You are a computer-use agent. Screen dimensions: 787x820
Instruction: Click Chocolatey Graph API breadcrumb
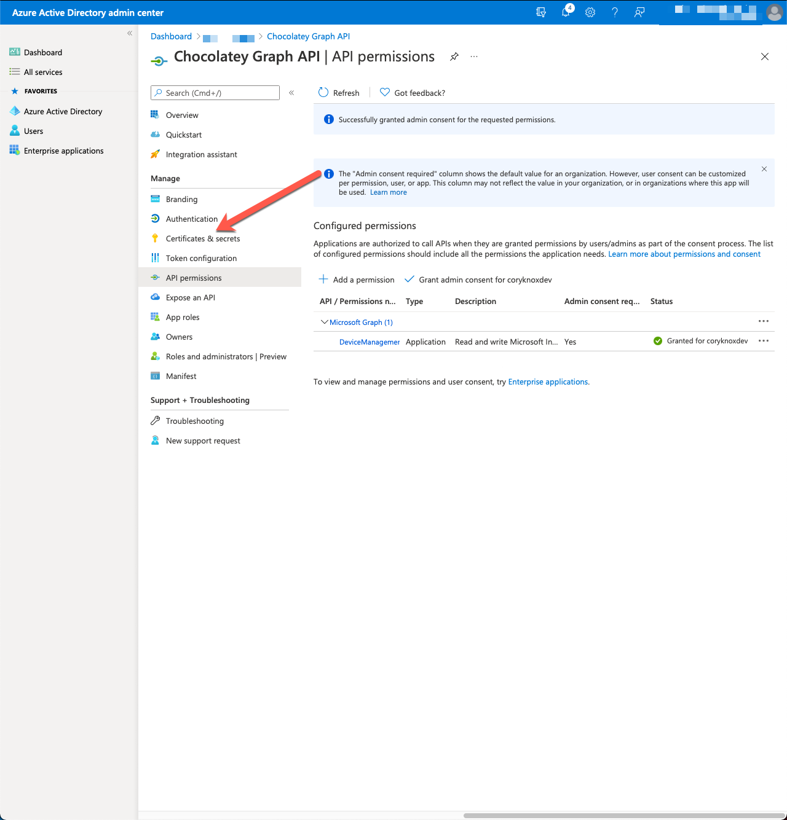(x=308, y=36)
